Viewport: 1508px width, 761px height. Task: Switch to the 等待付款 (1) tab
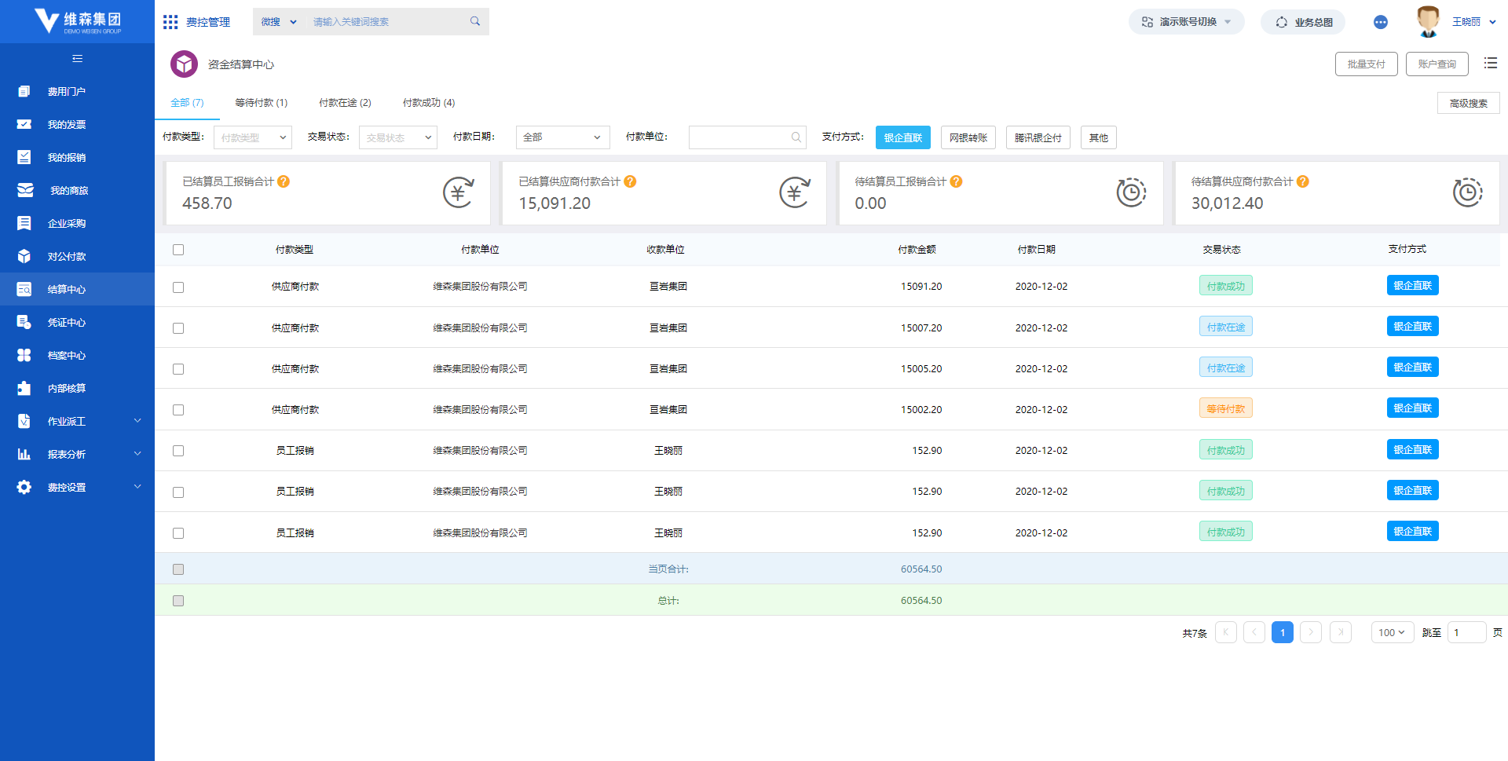(x=261, y=103)
